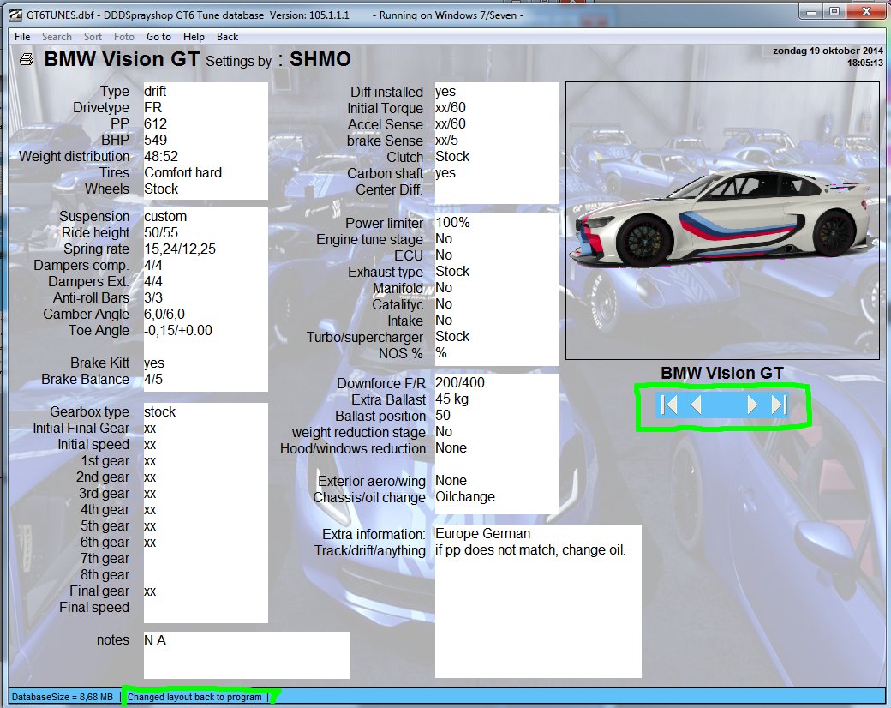Click the 6th gear value "xx"
The height and width of the screenshot is (708, 891).
[x=149, y=543]
